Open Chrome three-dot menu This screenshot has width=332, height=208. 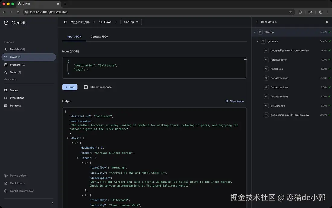tap(327, 12)
